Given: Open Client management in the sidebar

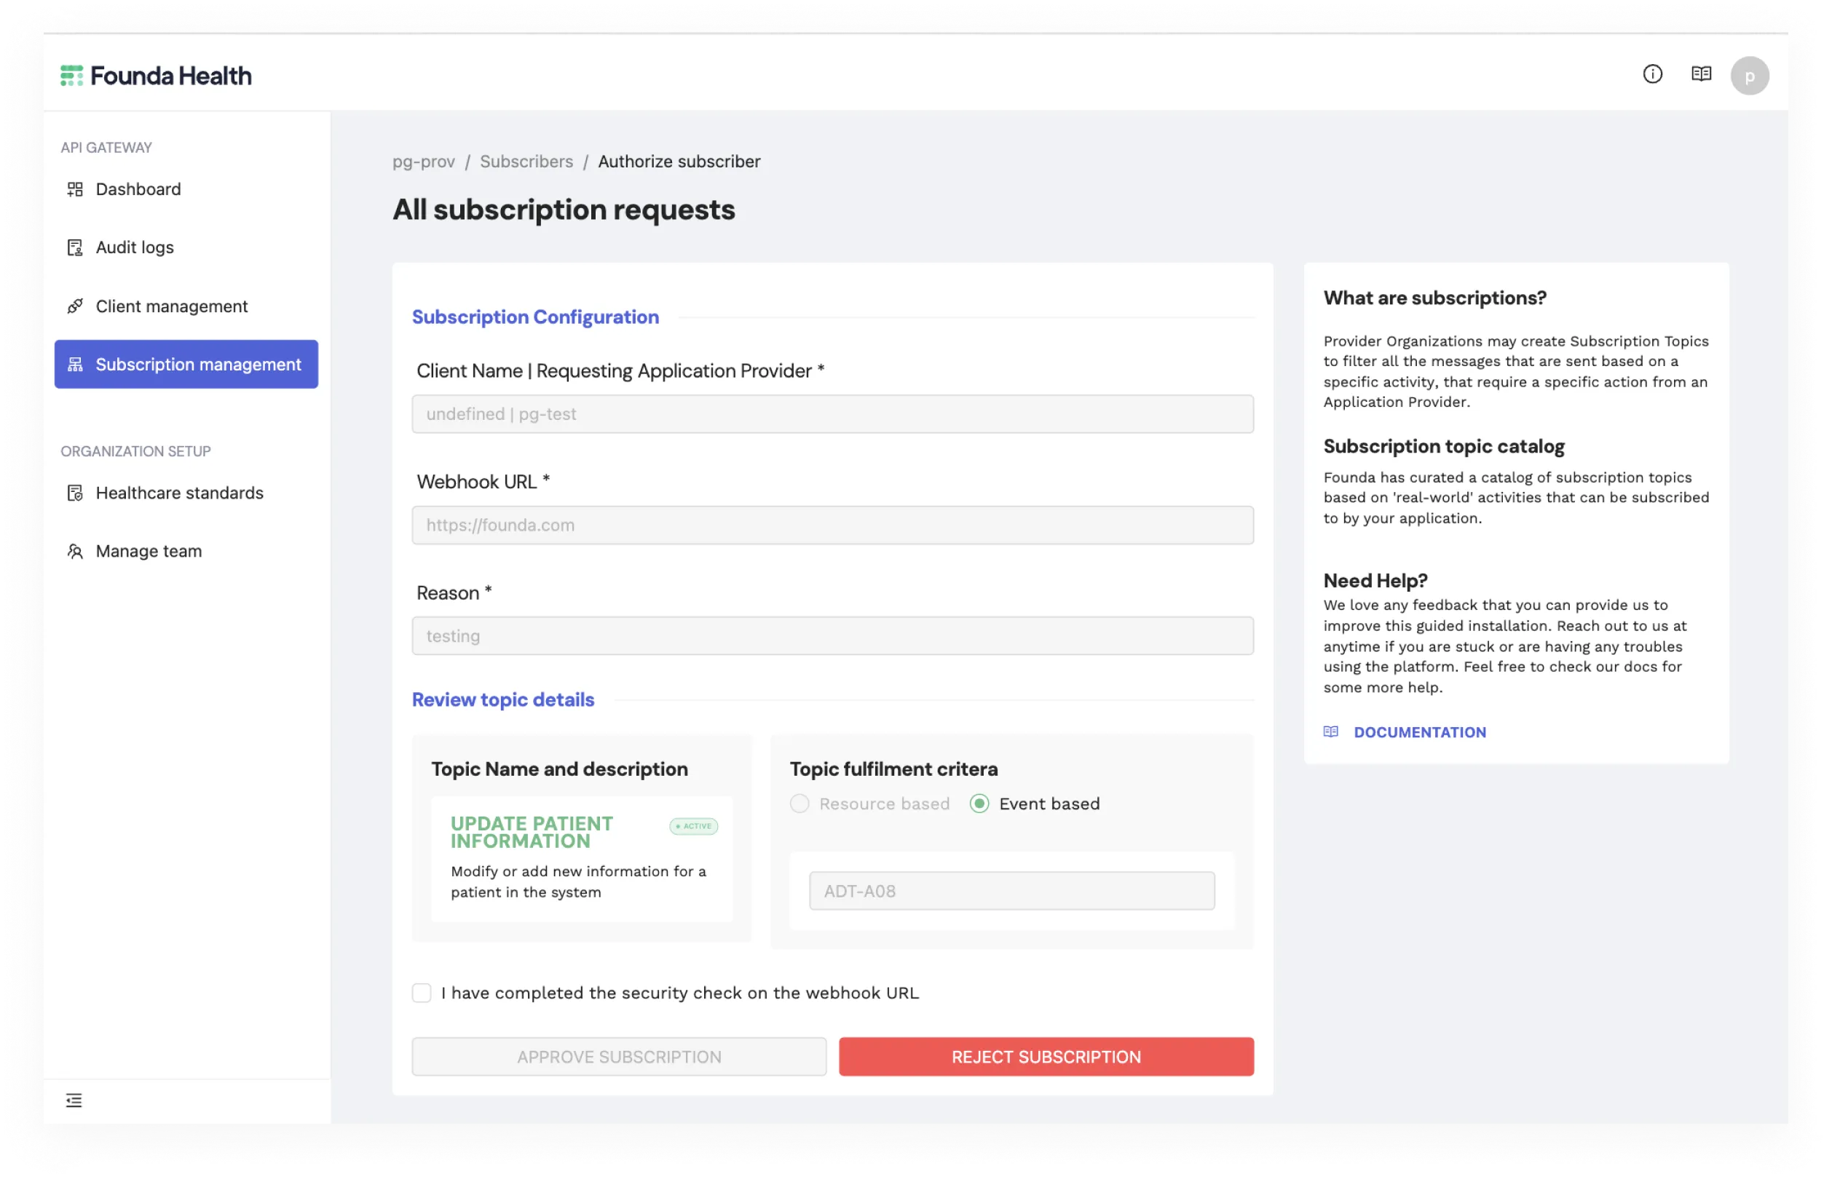Looking at the screenshot, I should (x=186, y=306).
